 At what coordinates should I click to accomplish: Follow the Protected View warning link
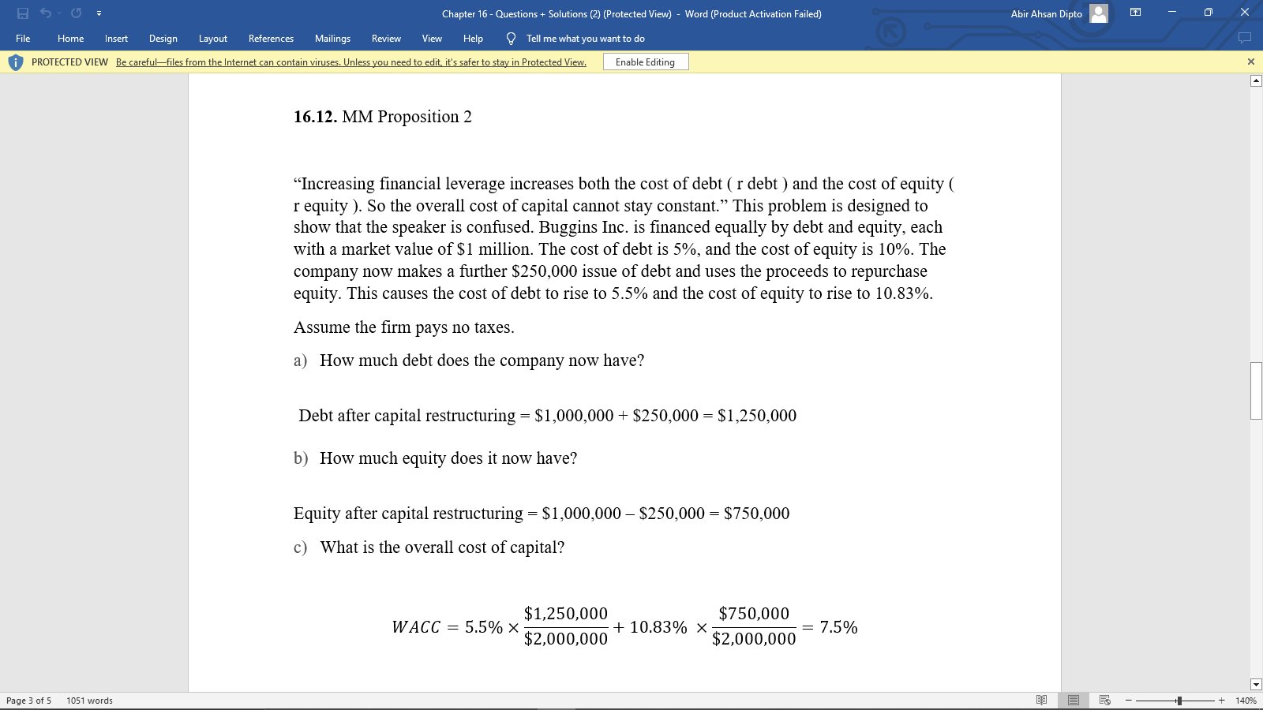click(351, 62)
